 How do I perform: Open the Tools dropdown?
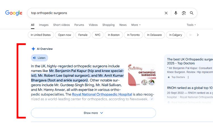click(x=191, y=25)
